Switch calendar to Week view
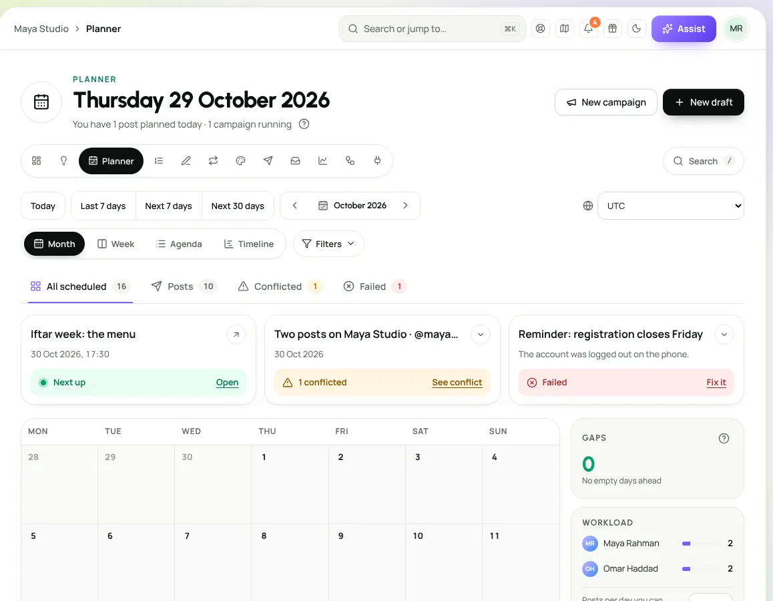 [116, 244]
